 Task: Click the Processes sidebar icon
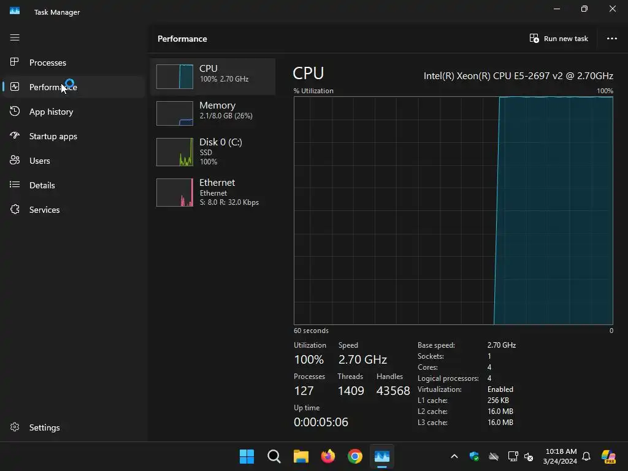click(x=15, y=62)
